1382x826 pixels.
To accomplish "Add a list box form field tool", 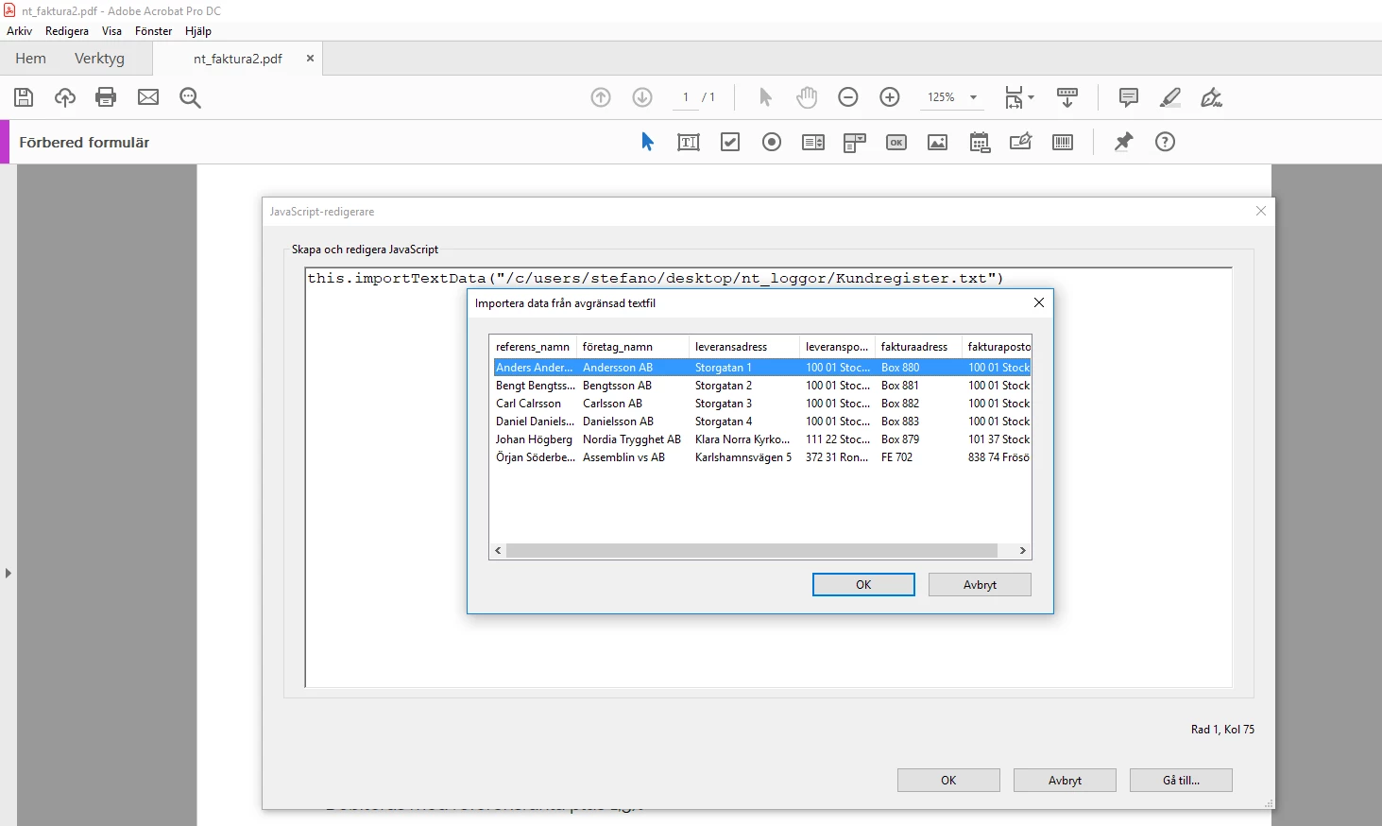I will pos(813,143).
